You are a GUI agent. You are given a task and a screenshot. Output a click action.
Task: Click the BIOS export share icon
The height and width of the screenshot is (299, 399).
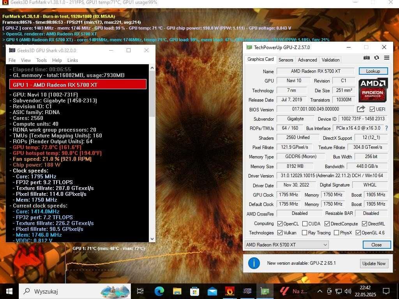361,109
